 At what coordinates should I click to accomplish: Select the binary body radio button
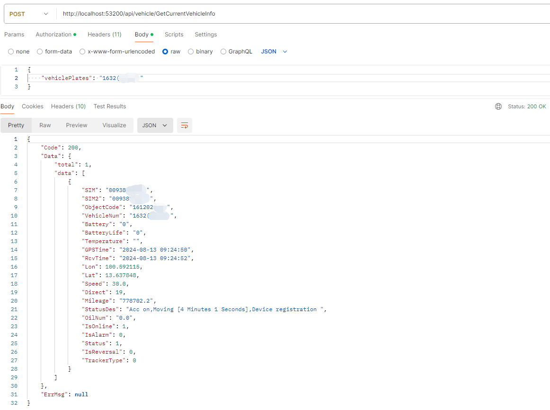191,52
